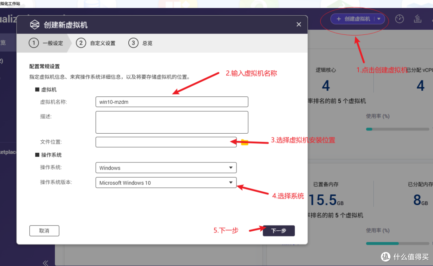The height and width of the screenshot is (266, 433).
Task: Click the 已分配内存 8 GB value
Action: (x=420, y=200)
